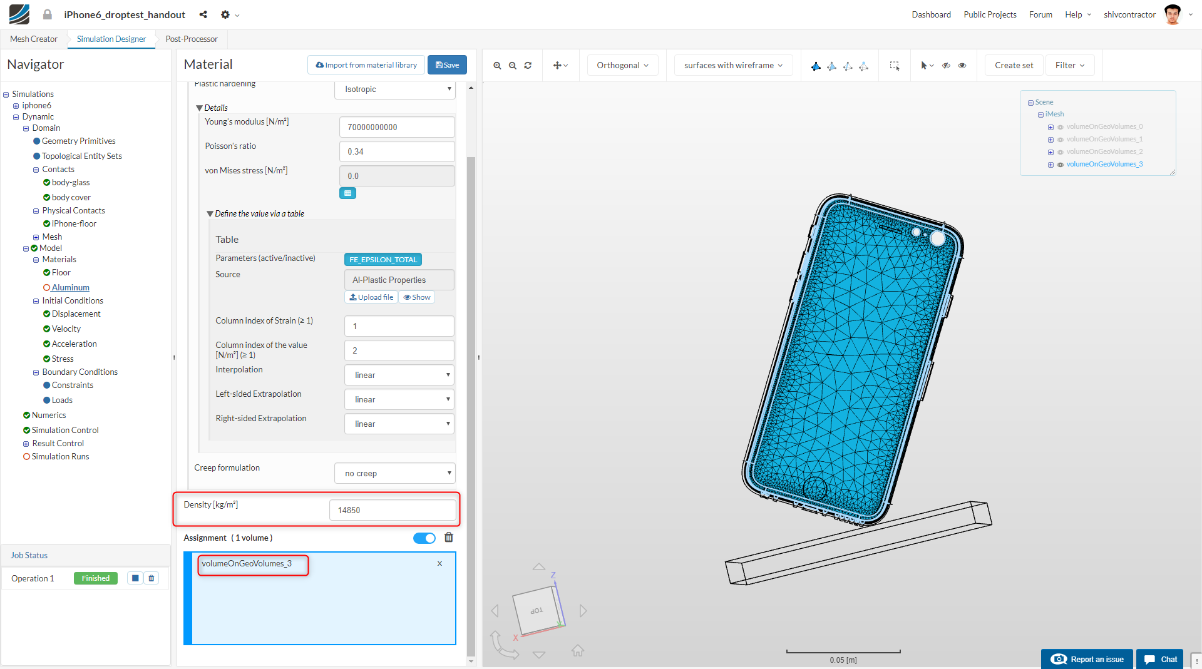Select Aluminum in the Materials tree

(70, 288)
